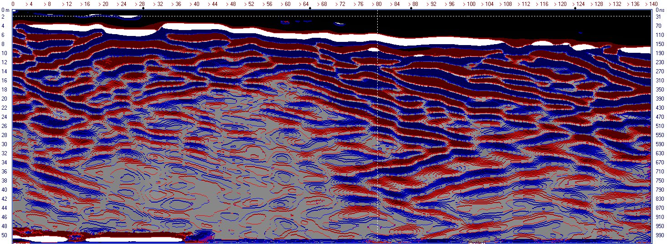The image size is (667, 244).
Task: Click depth label '26' on left axis
Action: [x=4, y=126]
